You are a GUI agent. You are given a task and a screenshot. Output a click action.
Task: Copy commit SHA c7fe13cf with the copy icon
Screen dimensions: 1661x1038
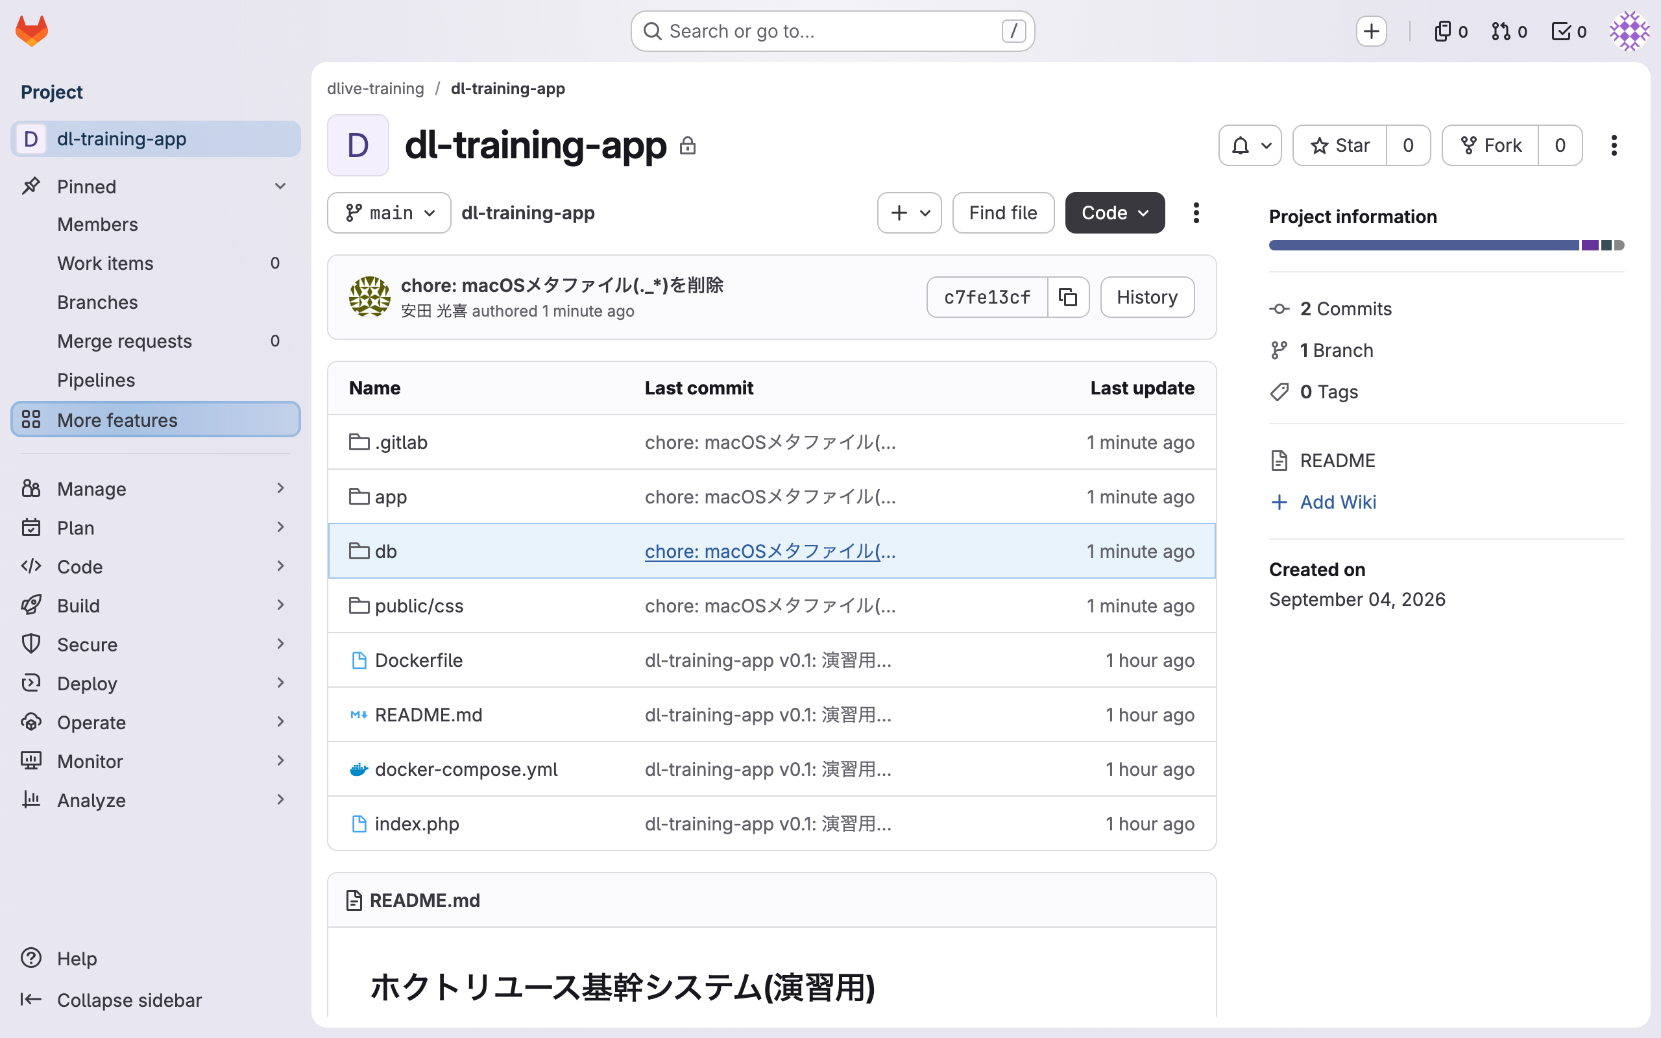pyautogui.click(x=1068, y=297)
